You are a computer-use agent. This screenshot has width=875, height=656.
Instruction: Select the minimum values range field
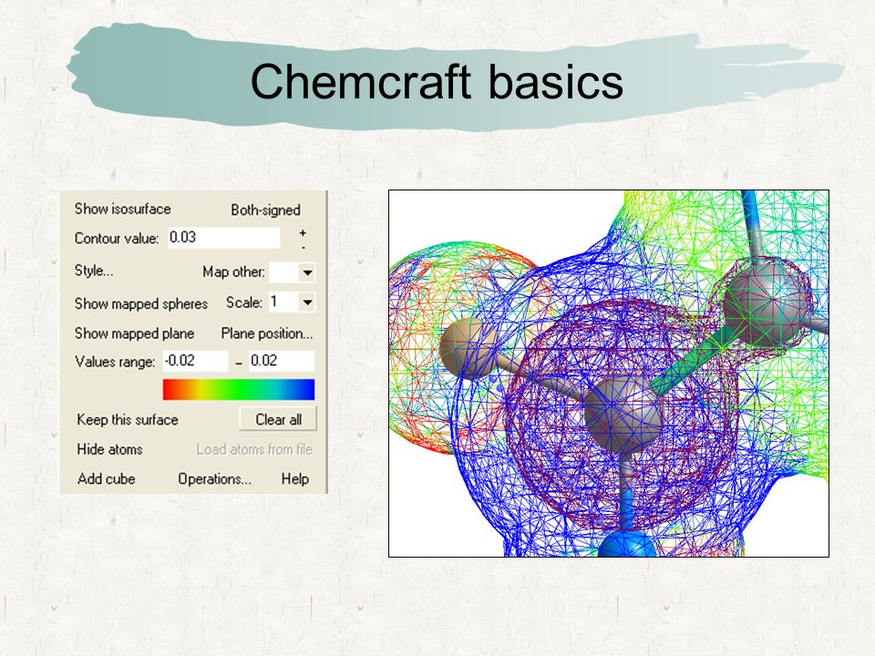point(195,361)
